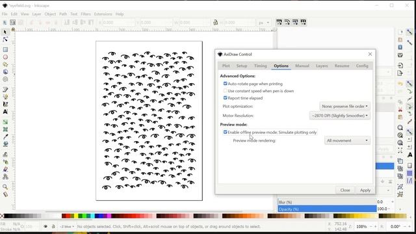Switch to the Resume tab
Screen dimensions: 416x234
tap(342, 66)
